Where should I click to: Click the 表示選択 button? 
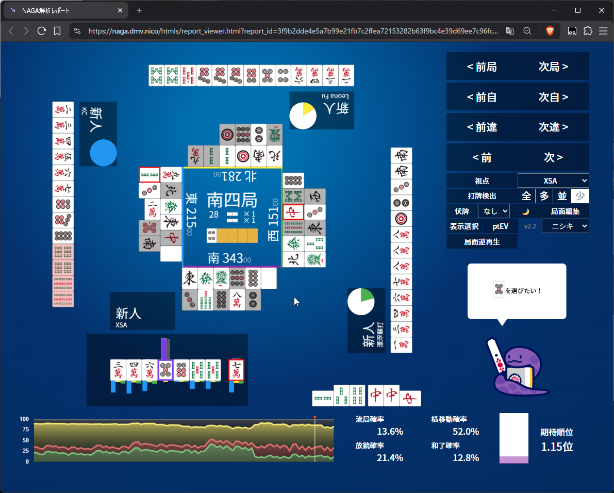click(x=464, y=226)
